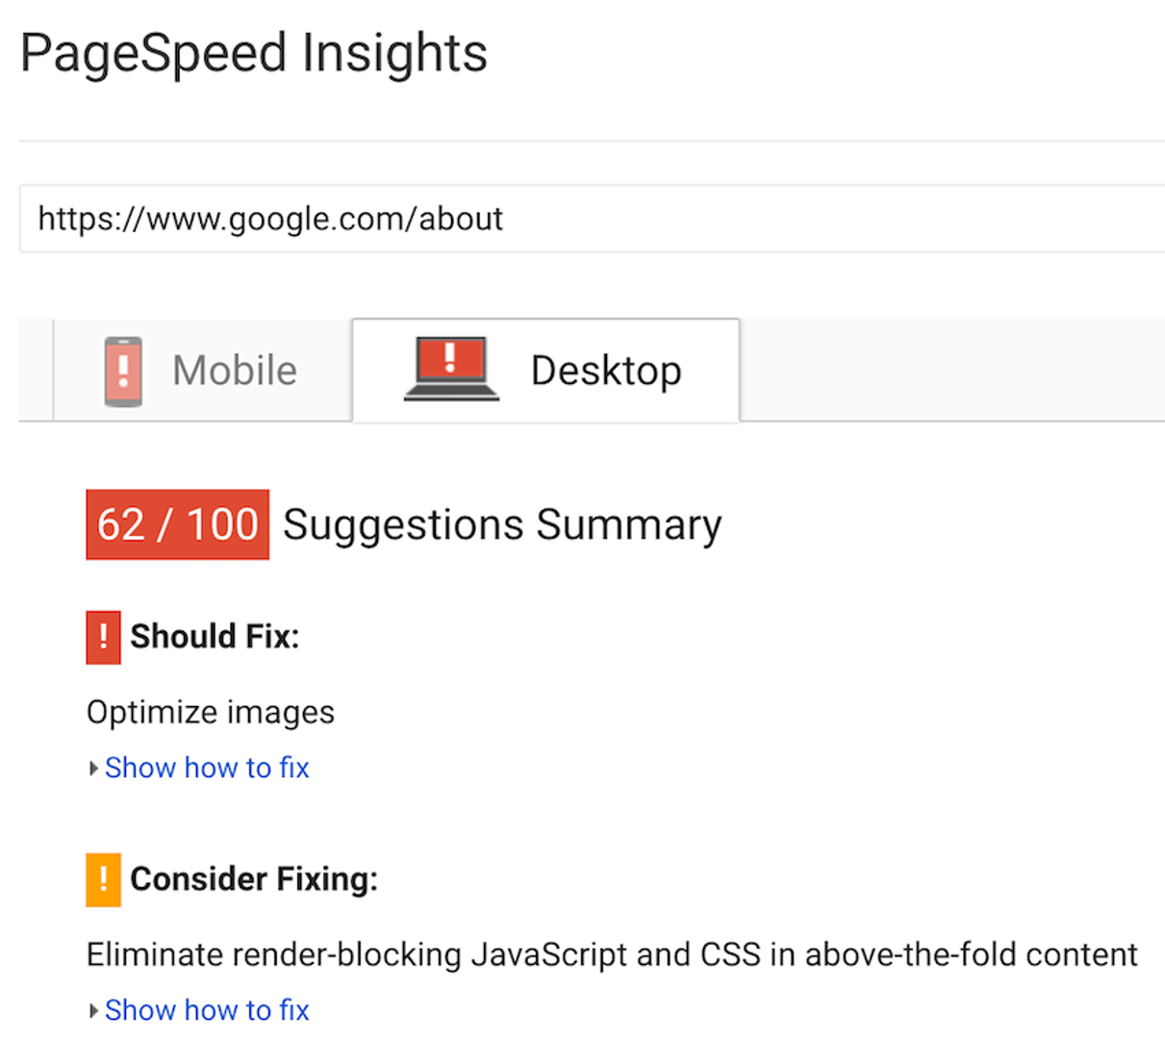The width and height of the screenshot is (1165, 1039).
Task: Expand render-blocking JavaScript fix details
Action: point(207,1009)
